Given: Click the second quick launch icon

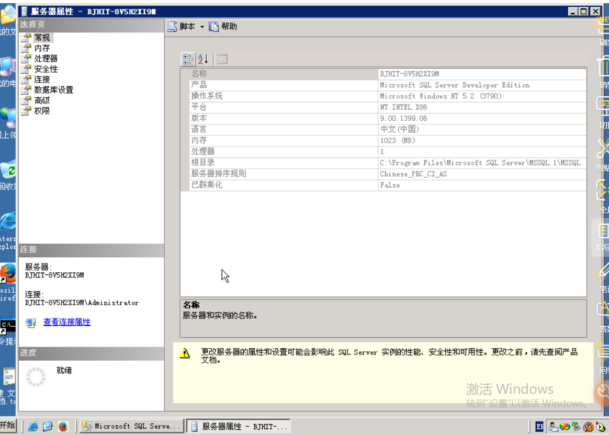Looking at the screenshot, I should tap(48, 427).
